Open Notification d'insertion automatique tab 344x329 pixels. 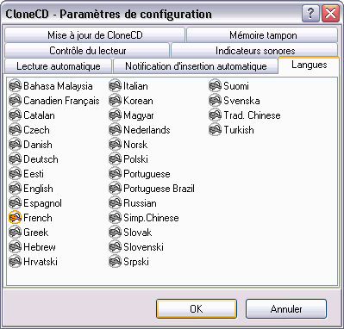coord(196,66)
